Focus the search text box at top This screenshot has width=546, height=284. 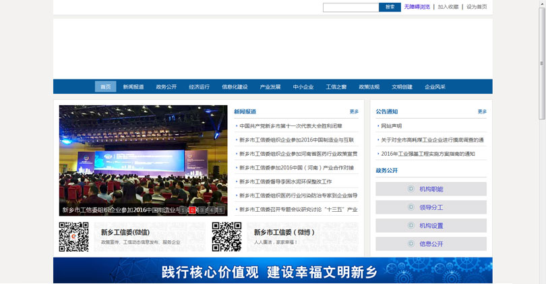[x=351, y=7]
